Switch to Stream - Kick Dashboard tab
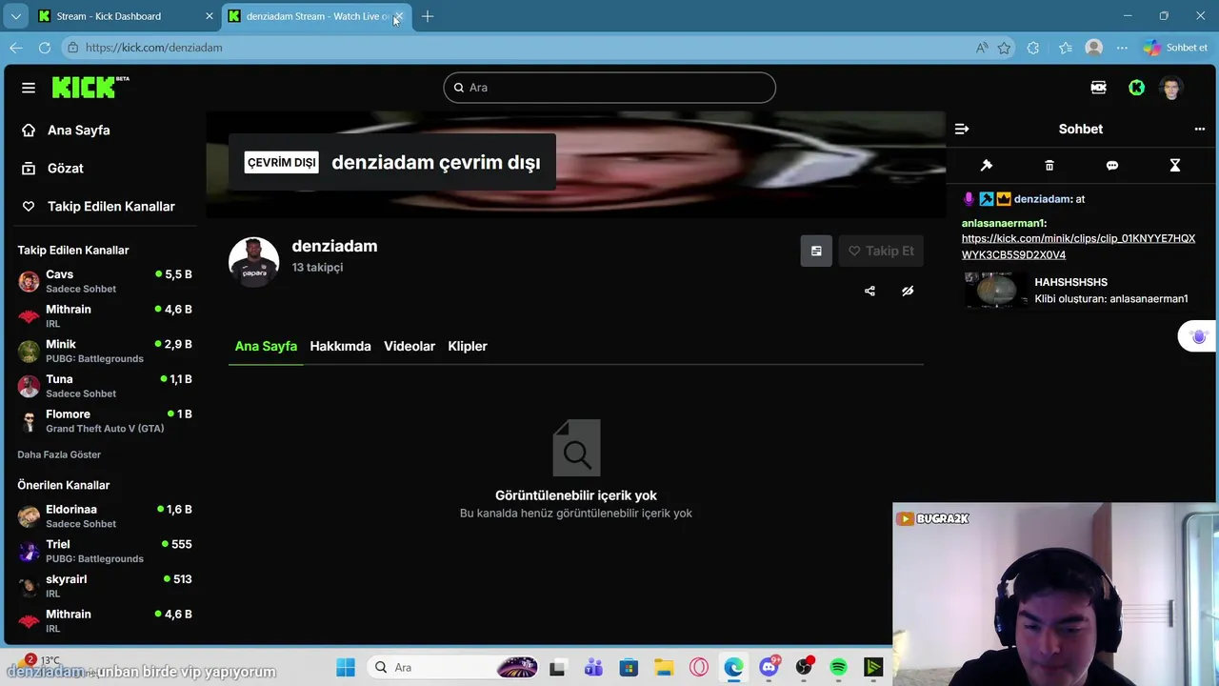The width and height of the screenshot is (1219, 686). tap(125, 16)
